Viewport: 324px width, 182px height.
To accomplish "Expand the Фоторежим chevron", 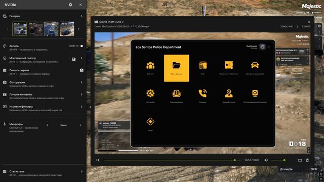I will (82, 82).
